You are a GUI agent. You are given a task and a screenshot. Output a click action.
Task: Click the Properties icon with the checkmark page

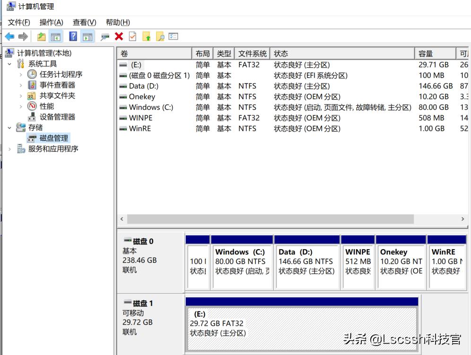[132, 36]
